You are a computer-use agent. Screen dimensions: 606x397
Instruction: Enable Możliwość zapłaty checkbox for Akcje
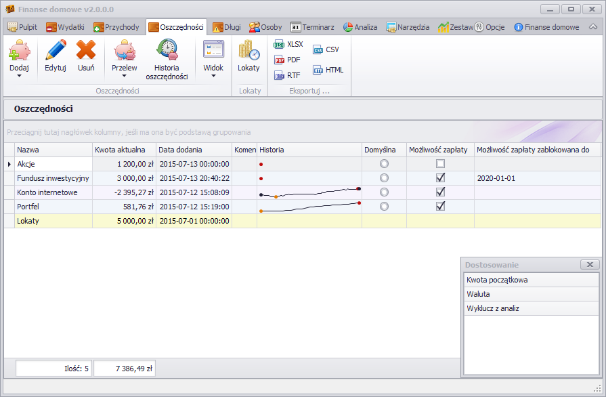click(440, 164)
